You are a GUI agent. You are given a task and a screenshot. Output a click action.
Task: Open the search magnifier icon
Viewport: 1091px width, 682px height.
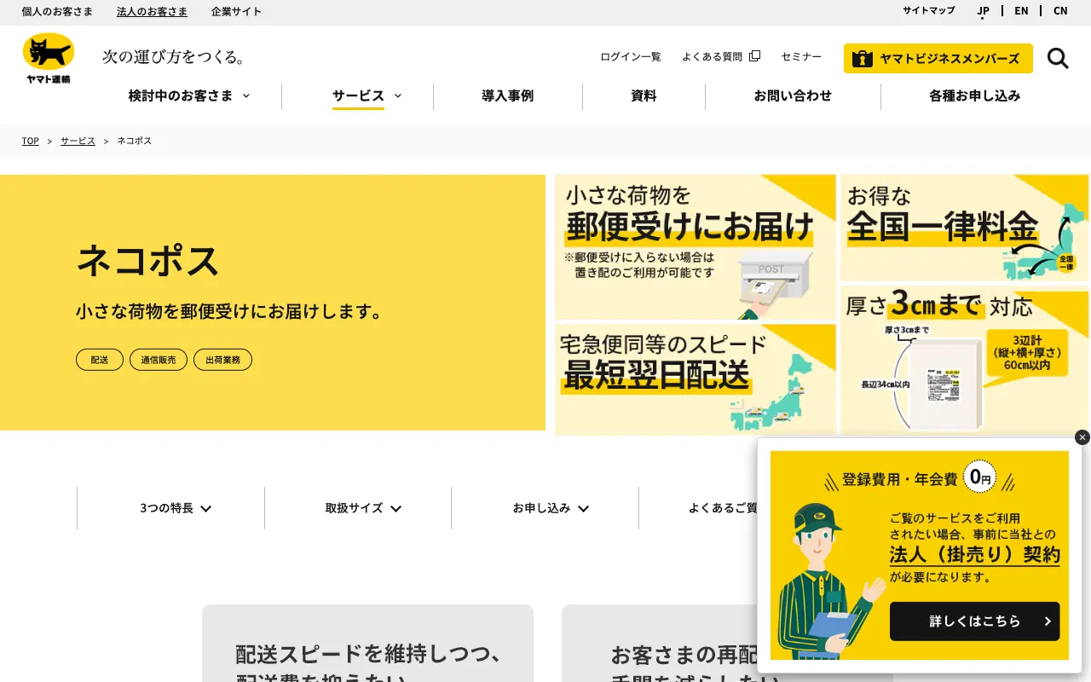click(1058, 58)
